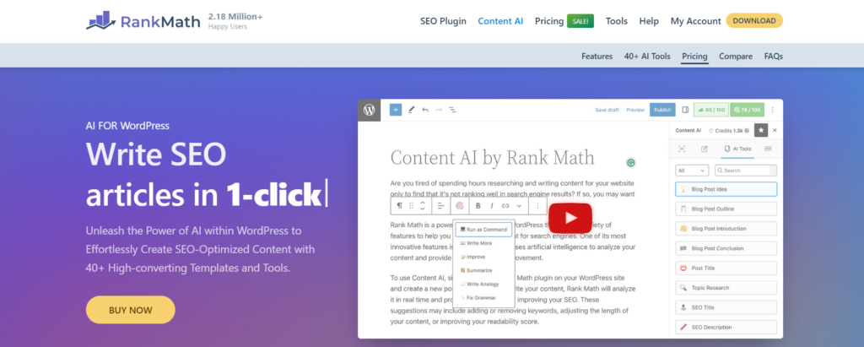
Task: Click the Grammarly green G icon
Action: pos(631,163)
